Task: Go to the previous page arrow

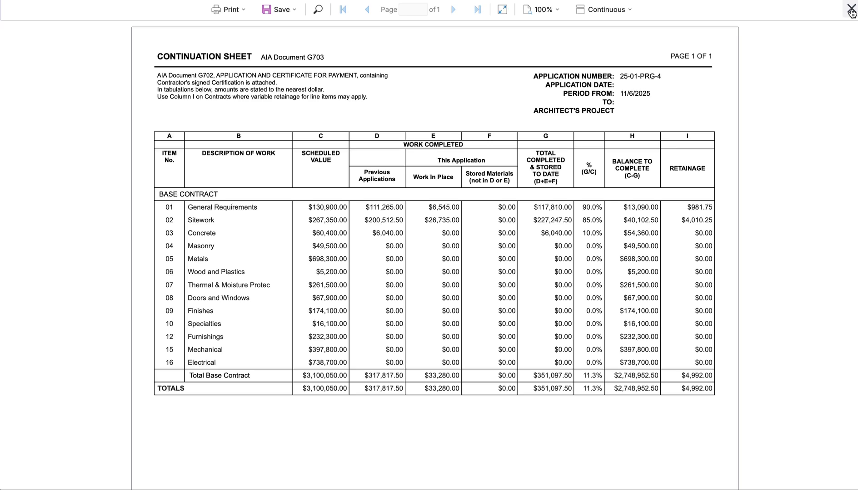Action: [x=367, y=10]
